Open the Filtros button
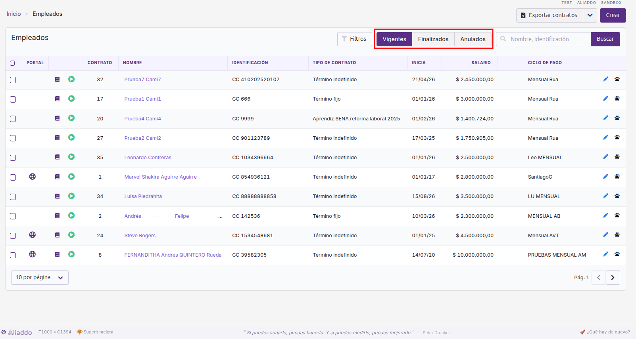Viewport: 636px width, 339px height. pos(355,39)
